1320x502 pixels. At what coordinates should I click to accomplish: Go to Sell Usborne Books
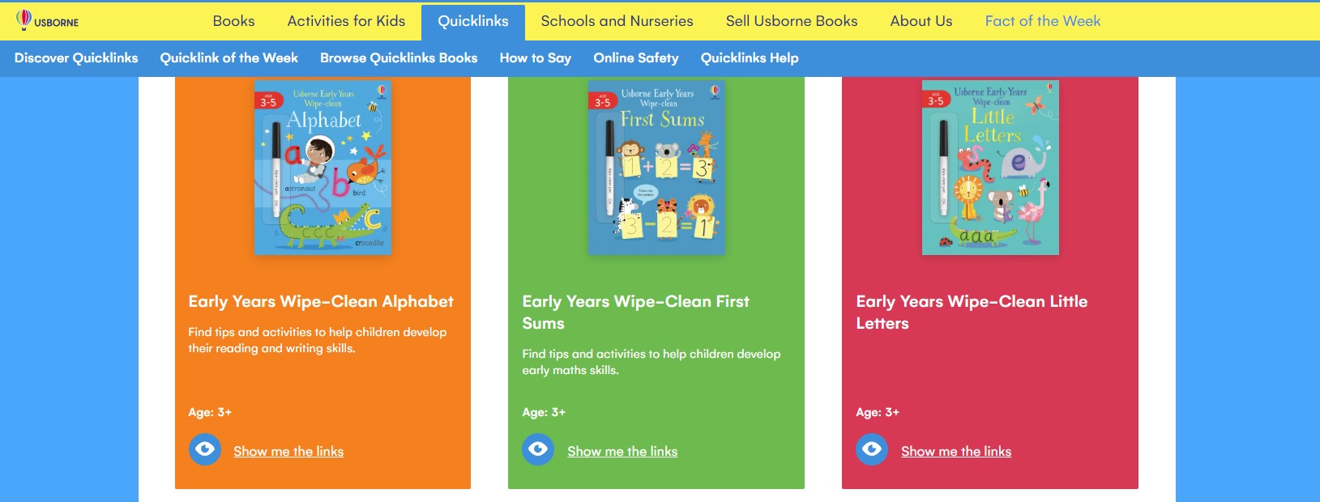tap(792, 21)
